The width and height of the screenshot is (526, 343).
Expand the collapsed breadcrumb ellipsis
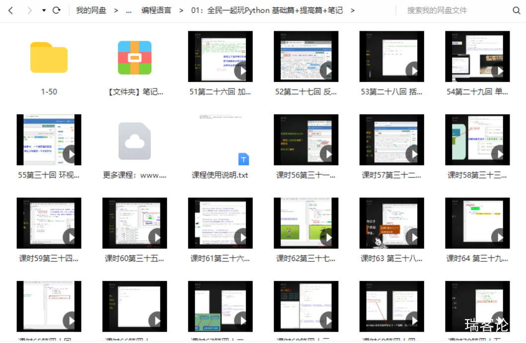[x=129, y=10]
